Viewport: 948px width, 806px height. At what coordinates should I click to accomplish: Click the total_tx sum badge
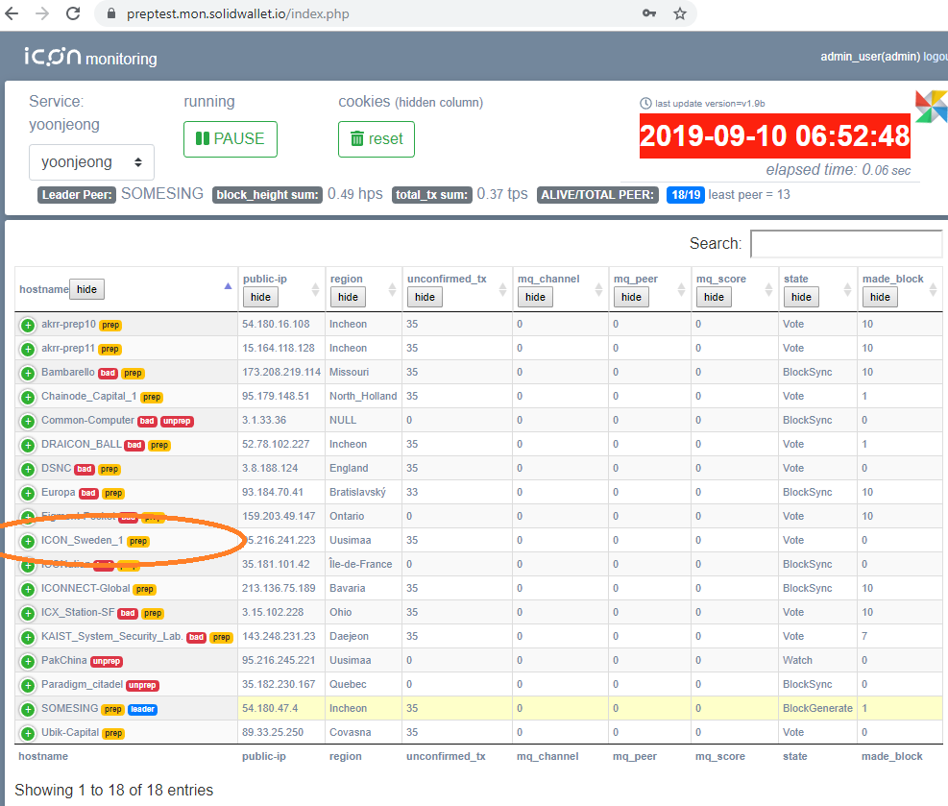pyautogui.click(x=431, y=195)
